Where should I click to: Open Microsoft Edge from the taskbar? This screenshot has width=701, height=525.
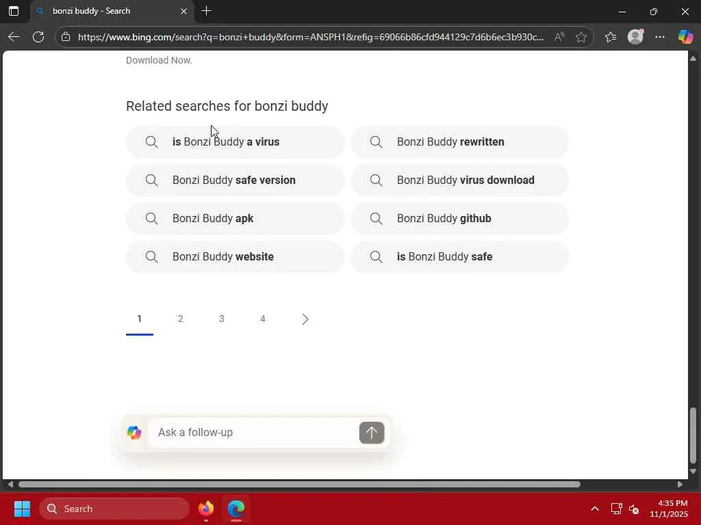pyautogui.click(x=236, y=509)
